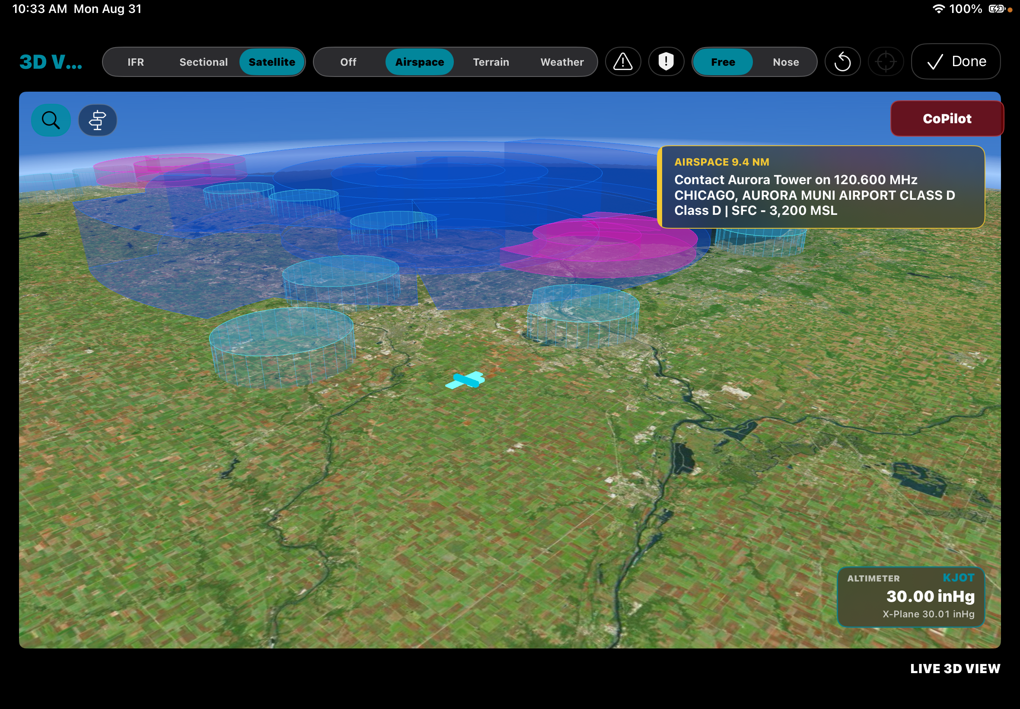Switch the map layer to Sectional

pyautogui.click(x=204, y=62)
